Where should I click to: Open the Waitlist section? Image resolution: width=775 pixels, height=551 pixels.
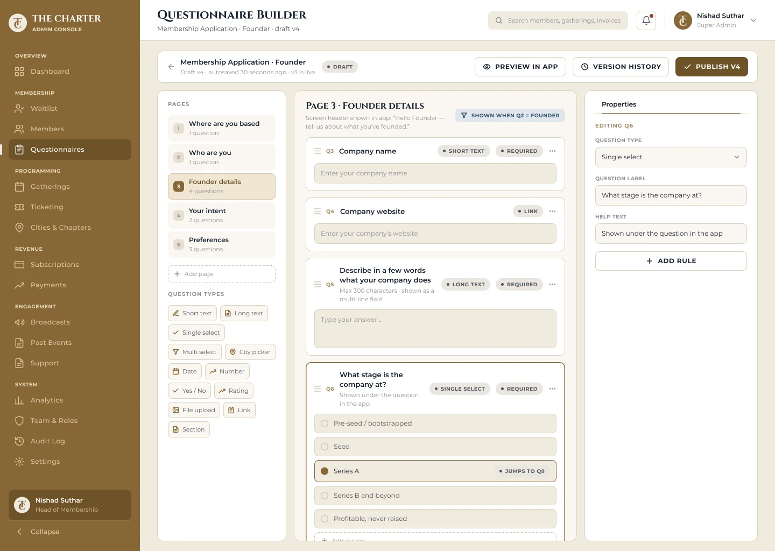click(70, 109)
